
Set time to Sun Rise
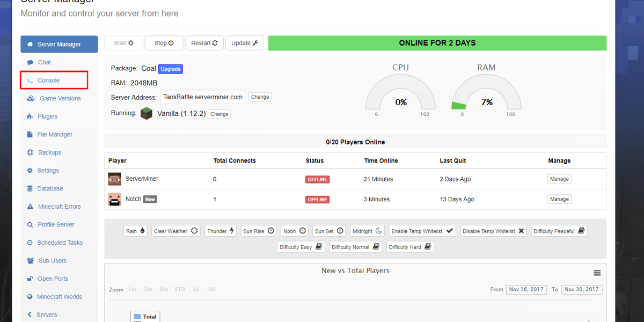pos(259,231)
